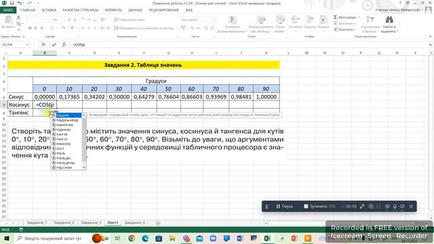Viewport: 434px width, 244px height.
Task: Expand the formula bar chevron
Action: coord(431,44)
